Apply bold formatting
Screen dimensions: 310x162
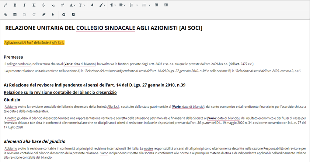tap(15, 5)
